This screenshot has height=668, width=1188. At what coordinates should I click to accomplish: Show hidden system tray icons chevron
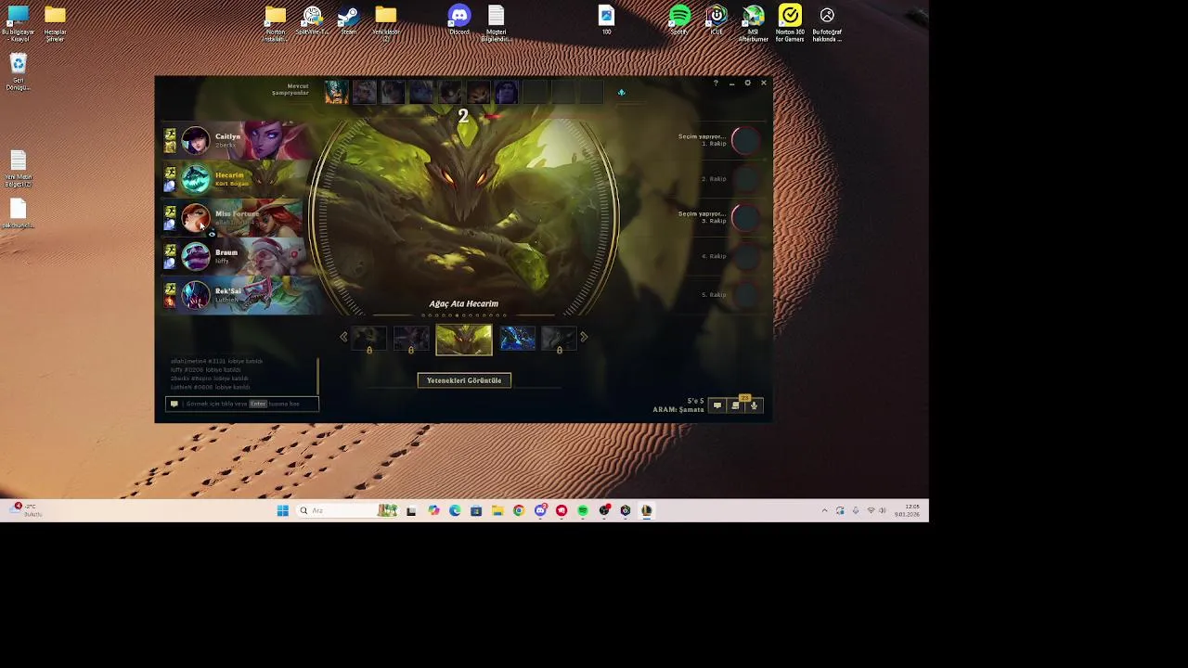(824, 510)
